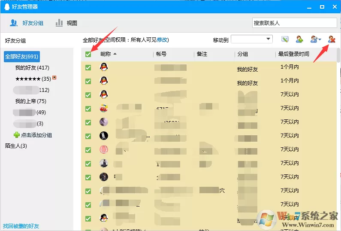Click the delete friends icon

(332, 40)
